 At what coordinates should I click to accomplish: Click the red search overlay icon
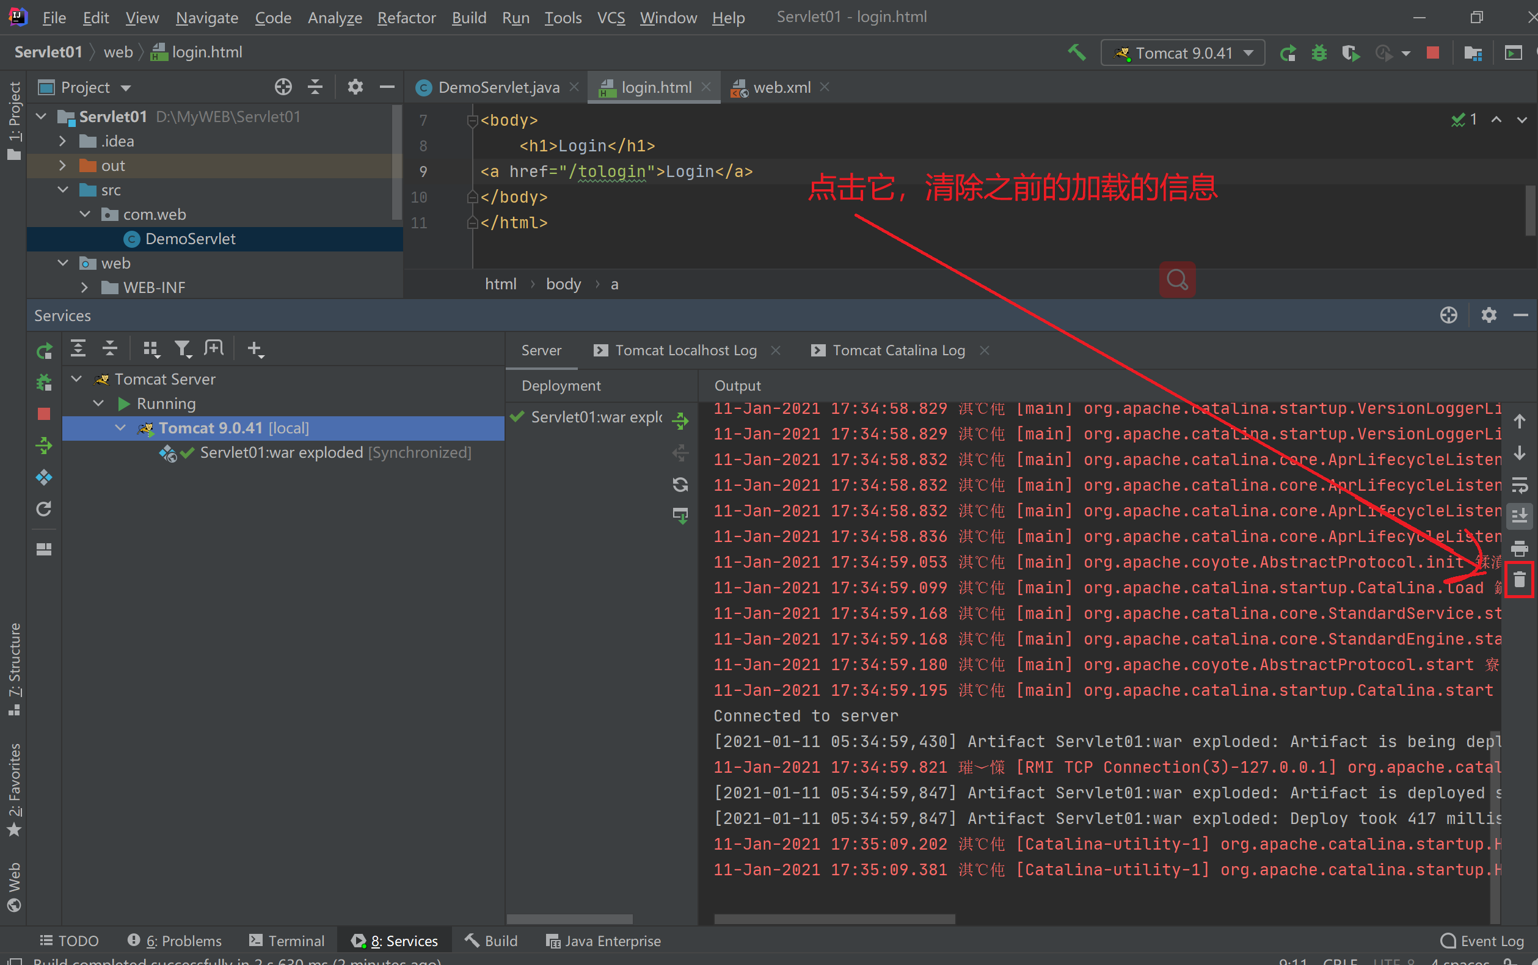click(x=1177, y=280)
